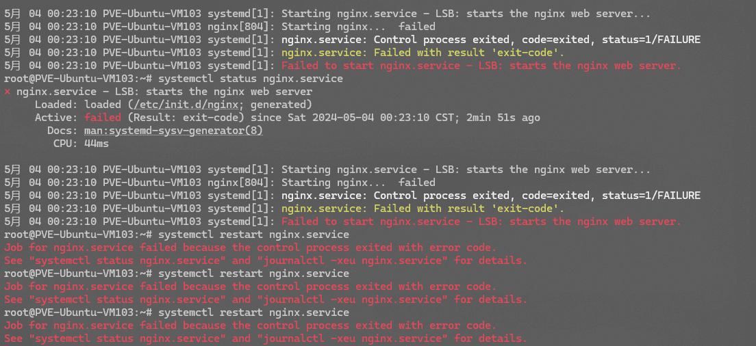Open the man:systemd-sysv-generator(8) docs link
Image resolution: width=756 pixels, height=346 pixels.
click(173, 131)
